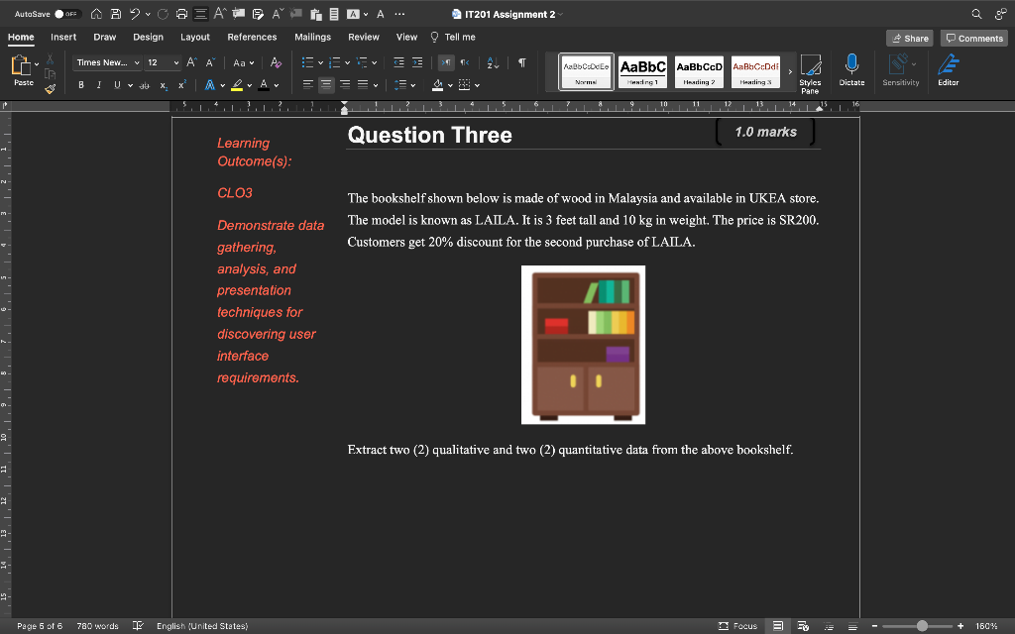Click the Share button
1015x634 pixels.
click(909, 37)
